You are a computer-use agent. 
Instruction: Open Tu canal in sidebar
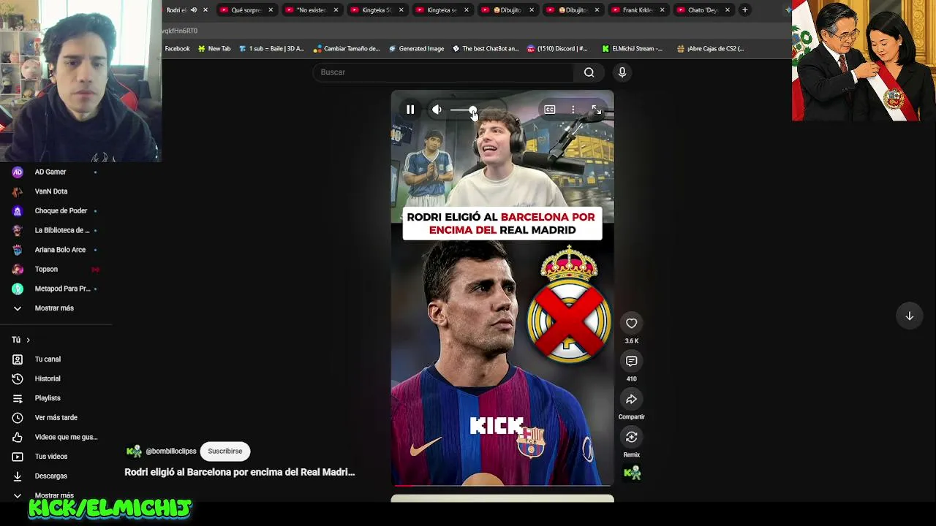(x=48, y=359)
